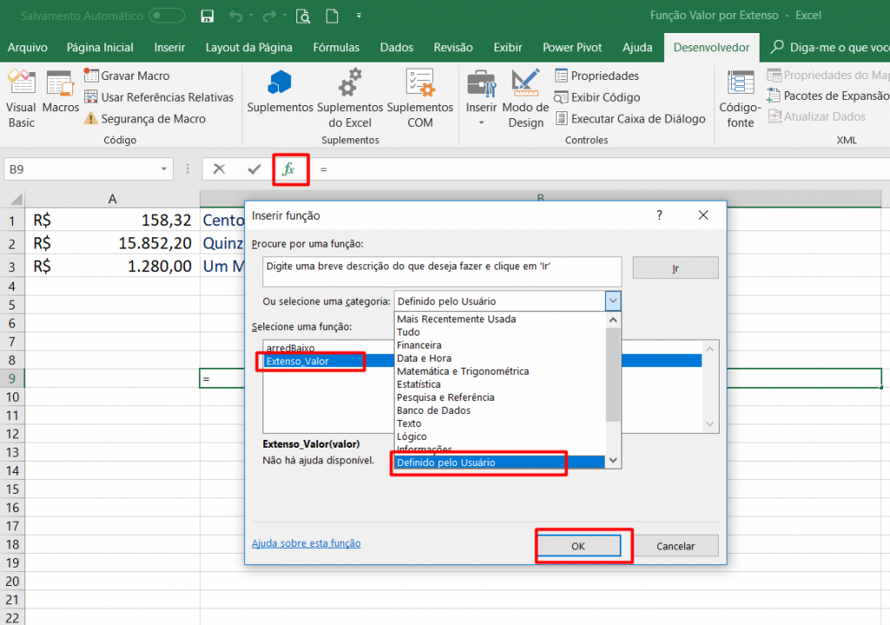Image resolution: width=890 pixels, height=625 pixels.
Task: Open the XML Código-fonte pane
Action: click(x=741, y=99)
